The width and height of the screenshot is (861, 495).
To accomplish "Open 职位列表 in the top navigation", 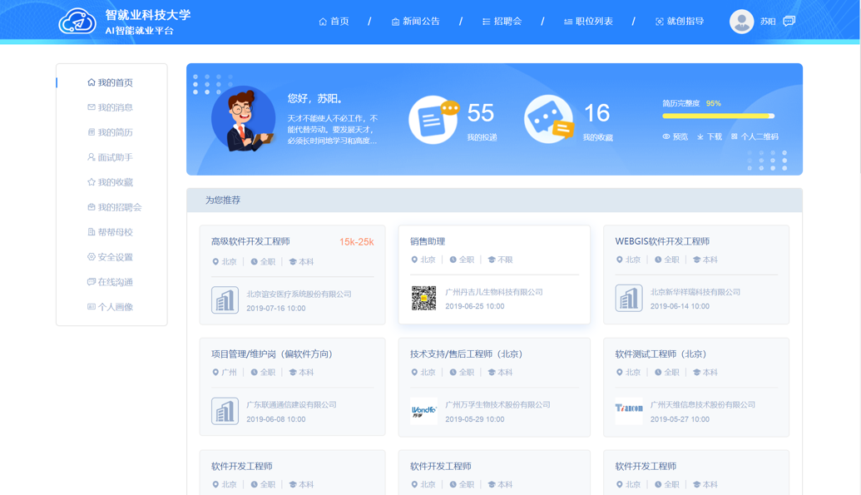I will tap(588, 22).
